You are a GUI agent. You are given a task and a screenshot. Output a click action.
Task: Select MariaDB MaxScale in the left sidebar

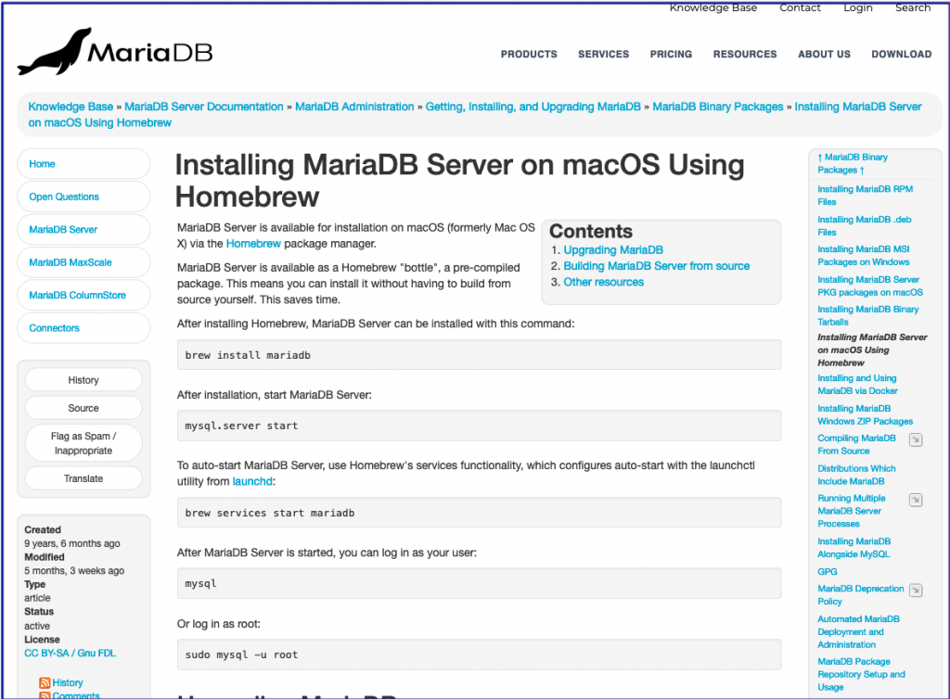point(83,262)
